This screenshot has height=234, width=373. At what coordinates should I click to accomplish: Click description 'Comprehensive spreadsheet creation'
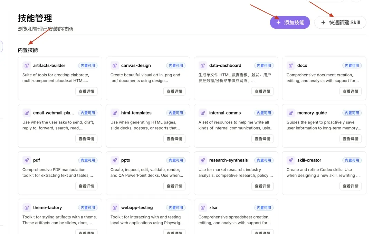point(235,220)
